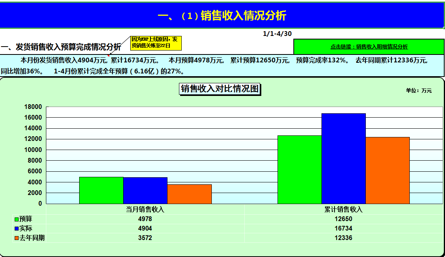445x257 pixels.
Task: Click the blue summary text paragraph
Action: (222, 65)
